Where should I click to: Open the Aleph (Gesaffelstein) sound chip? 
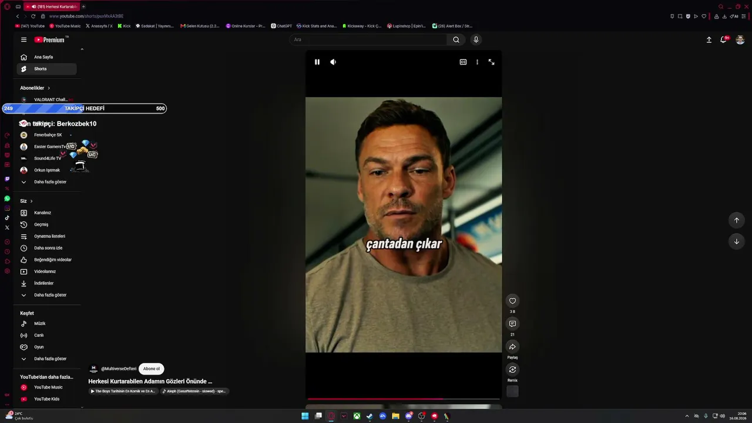point(194,391)
